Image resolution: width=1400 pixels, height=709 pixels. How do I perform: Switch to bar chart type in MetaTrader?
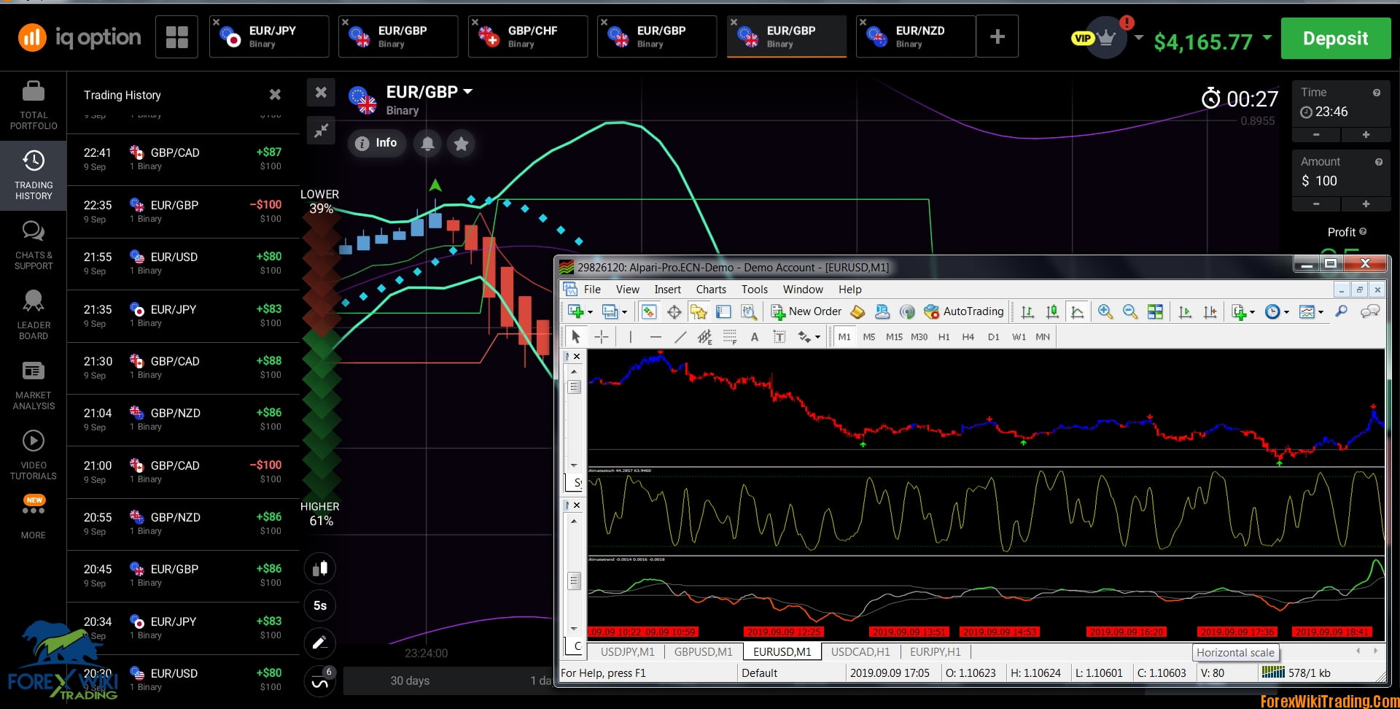1027,312
